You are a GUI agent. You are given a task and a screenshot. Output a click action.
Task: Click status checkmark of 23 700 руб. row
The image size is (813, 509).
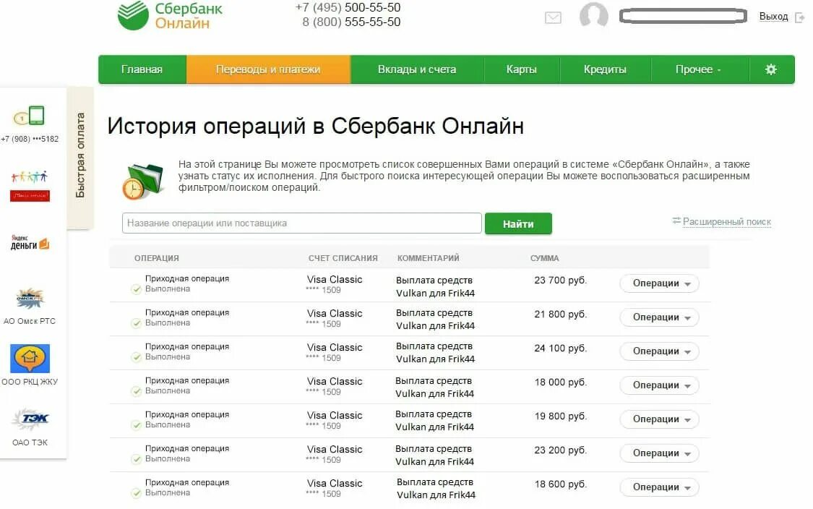click(x=137, y=289)
